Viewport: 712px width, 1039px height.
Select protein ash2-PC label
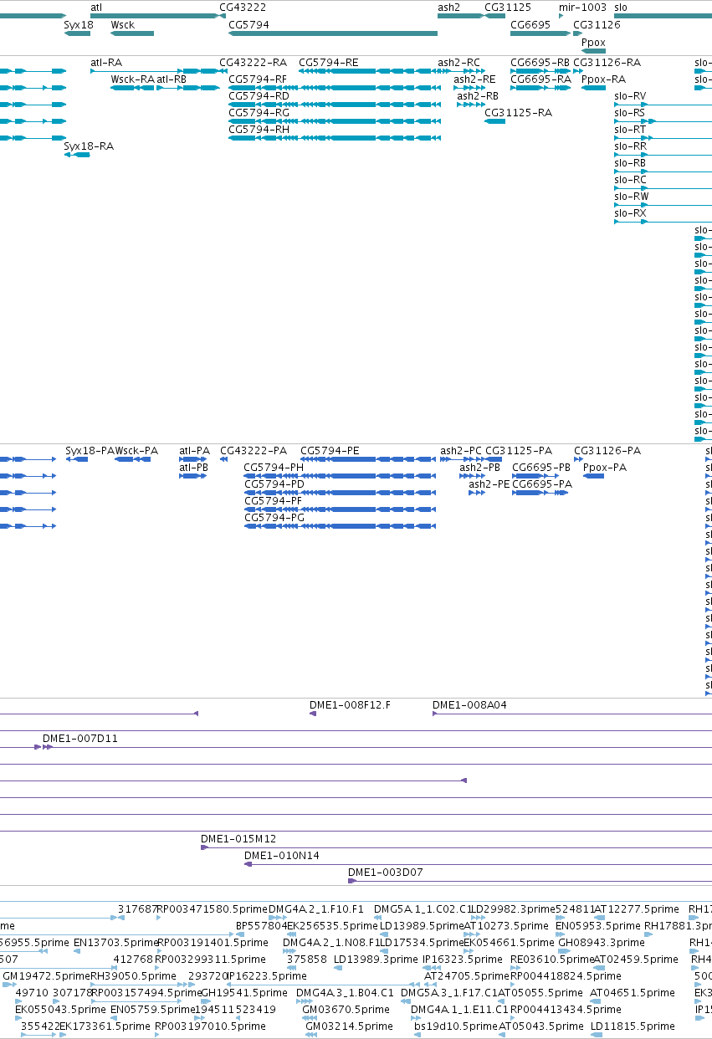pyautogui.click(x=462, y=451)
